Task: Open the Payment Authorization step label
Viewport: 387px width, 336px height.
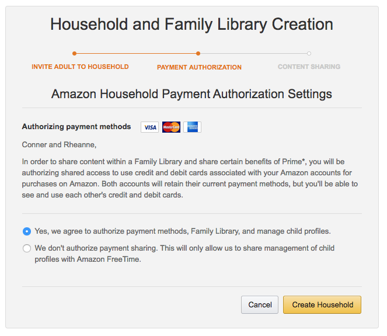Action: tap(199, 67)
